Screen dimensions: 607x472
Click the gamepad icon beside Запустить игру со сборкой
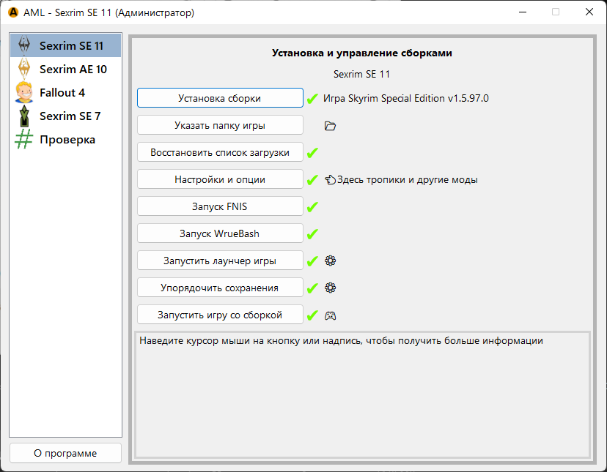[x=330, y=315]
